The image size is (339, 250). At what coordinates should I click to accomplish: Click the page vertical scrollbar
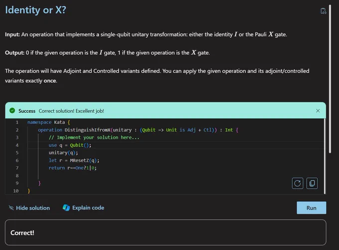(x=330, y=79)
